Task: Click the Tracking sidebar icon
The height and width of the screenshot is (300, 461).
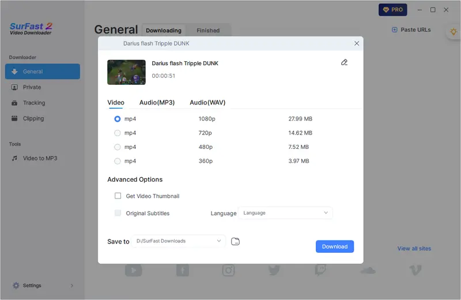Action: click(x=14, y=103)
